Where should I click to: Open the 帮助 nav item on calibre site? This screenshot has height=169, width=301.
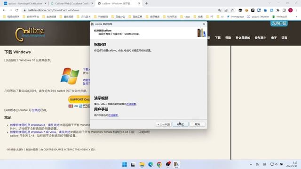pos(228,38)
